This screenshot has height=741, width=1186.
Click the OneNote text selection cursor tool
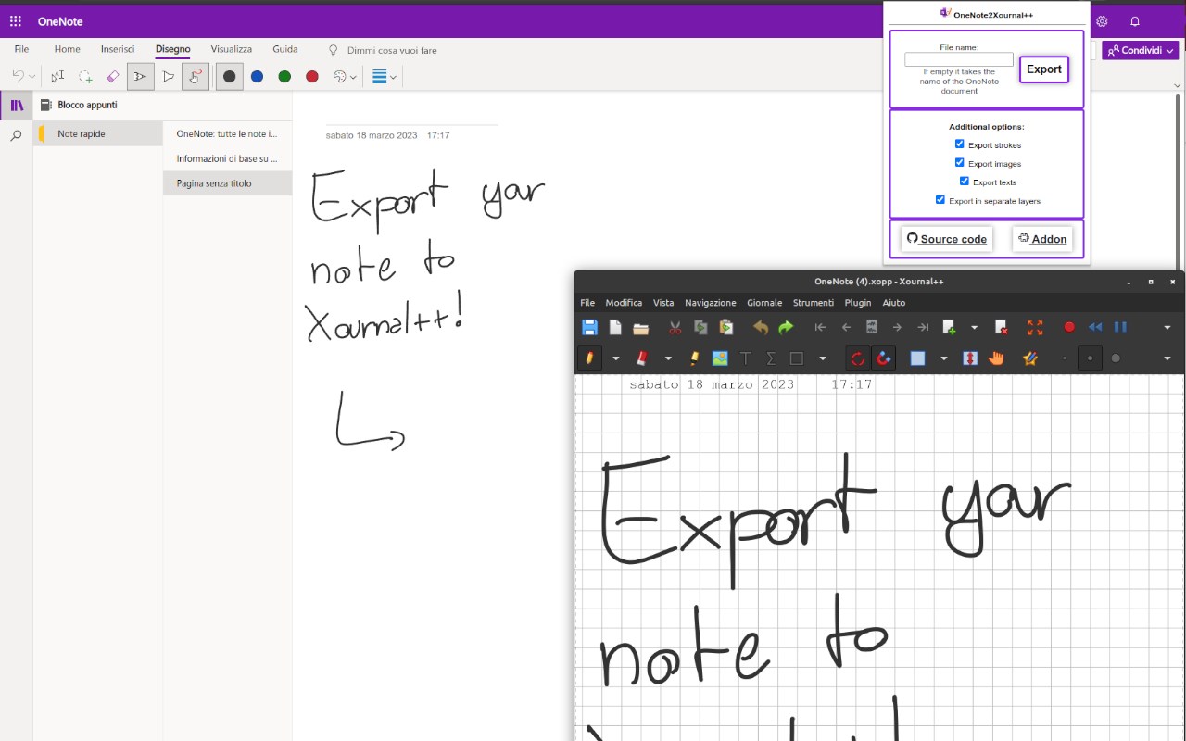[x=57, y=77]
